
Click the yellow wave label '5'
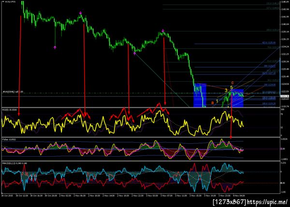coord(232,88)
